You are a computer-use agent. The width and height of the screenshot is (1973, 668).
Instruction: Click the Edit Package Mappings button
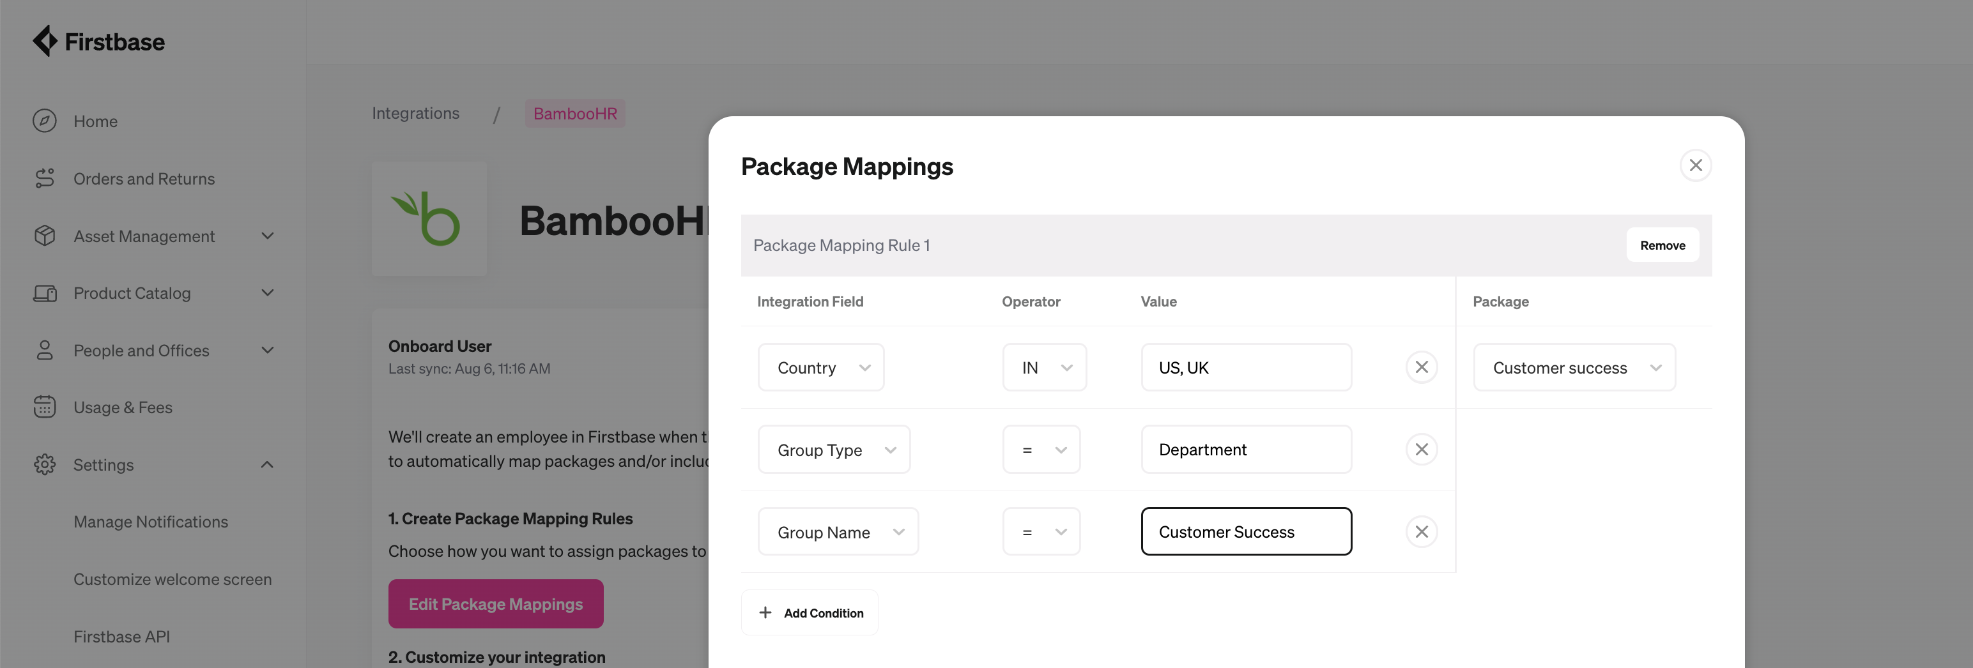coord(496,603)
